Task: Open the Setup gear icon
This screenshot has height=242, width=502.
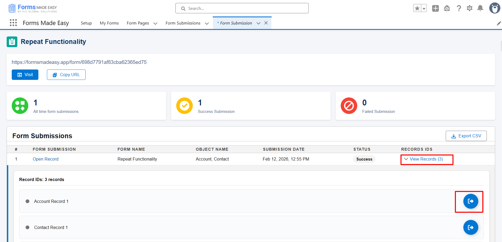Action: click(469, 9)
